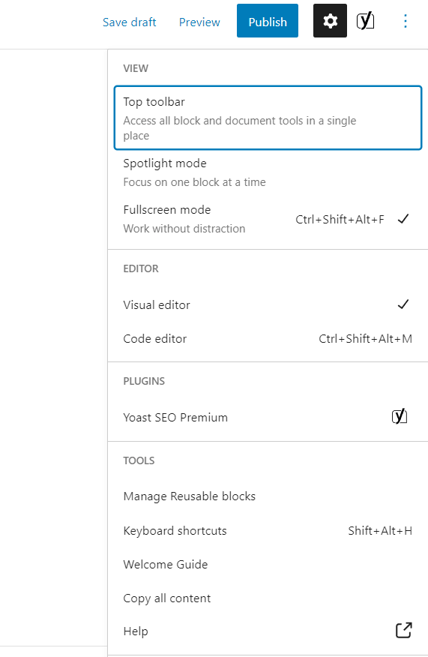Click the checkmark next to Fullscreen mode
The image size is (428, 657).
[x=403, y=219]
